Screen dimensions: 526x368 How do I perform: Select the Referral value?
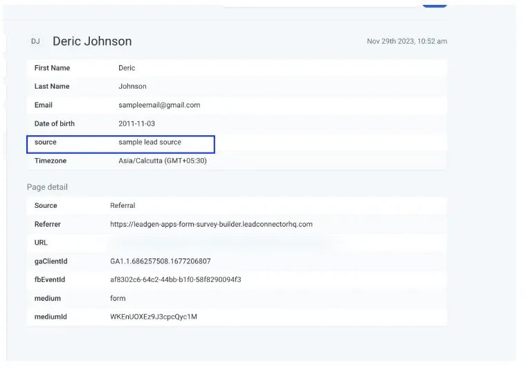pyautogui.click(x=123, y=206)
